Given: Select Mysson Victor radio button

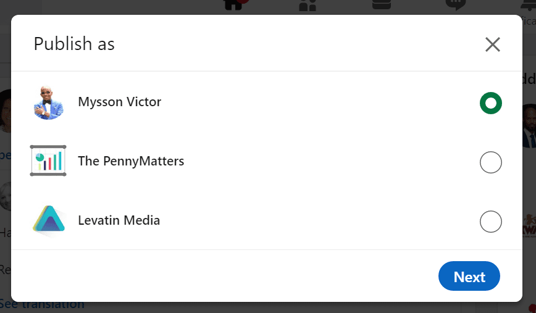Looking at the screenshot, I should [x=490, y=103].
